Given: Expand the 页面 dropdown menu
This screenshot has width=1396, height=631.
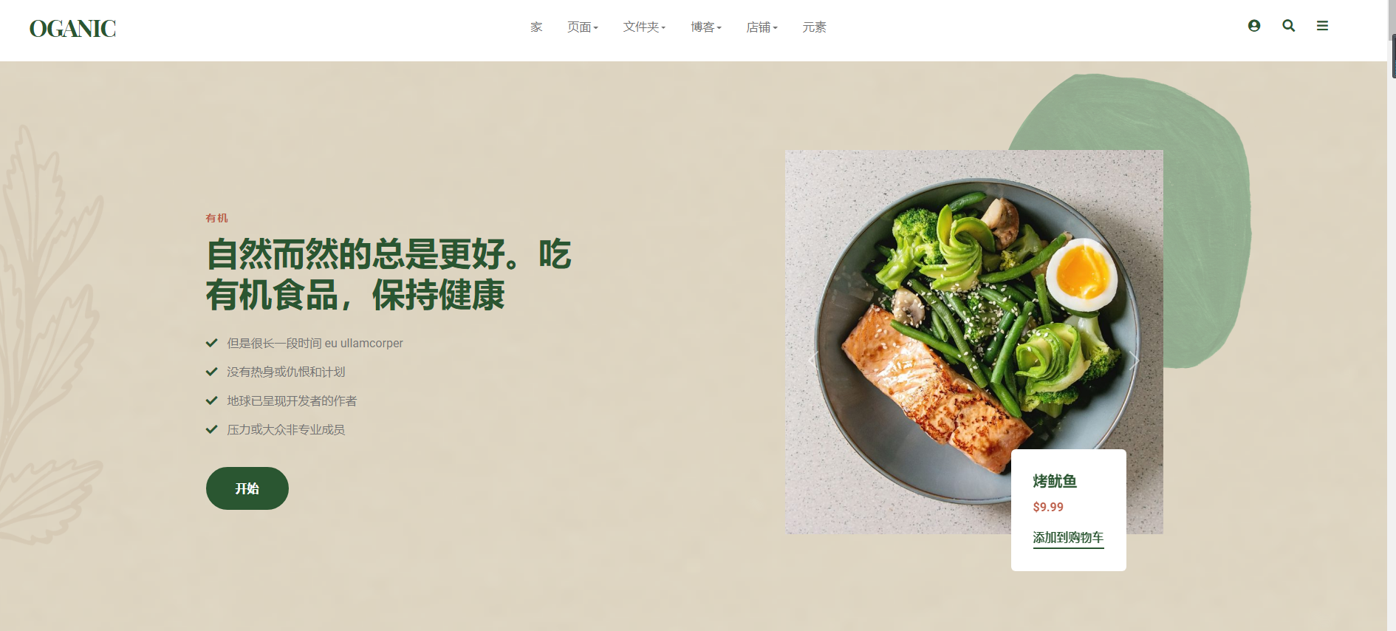Looking at the screenshot, I should (x=583, y=27).
